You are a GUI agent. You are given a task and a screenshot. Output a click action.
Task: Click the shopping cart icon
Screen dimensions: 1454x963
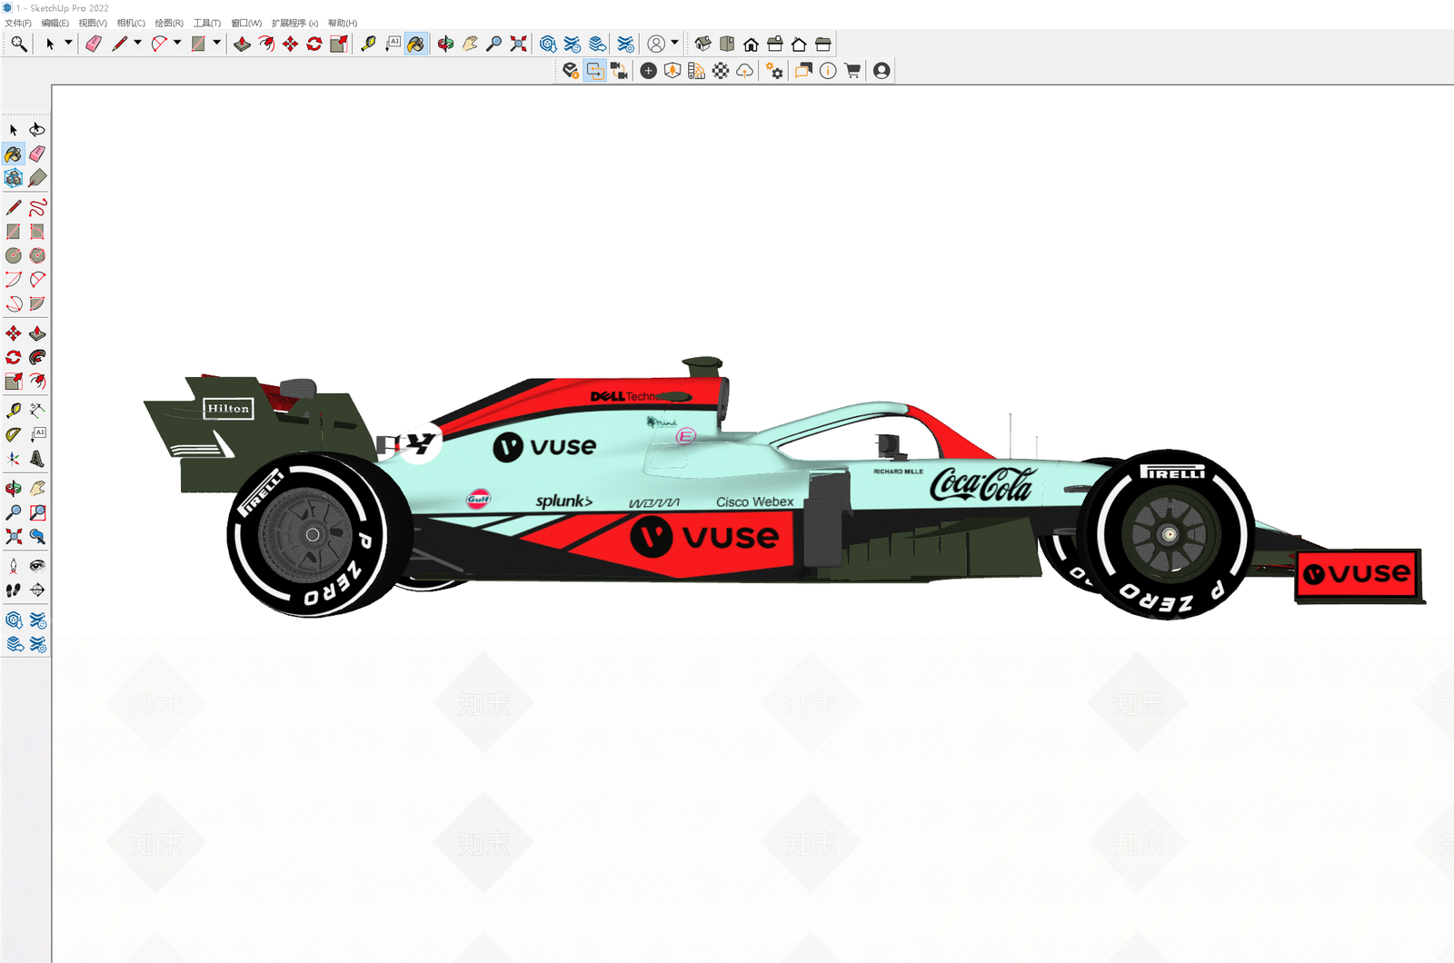pos(852,71)
